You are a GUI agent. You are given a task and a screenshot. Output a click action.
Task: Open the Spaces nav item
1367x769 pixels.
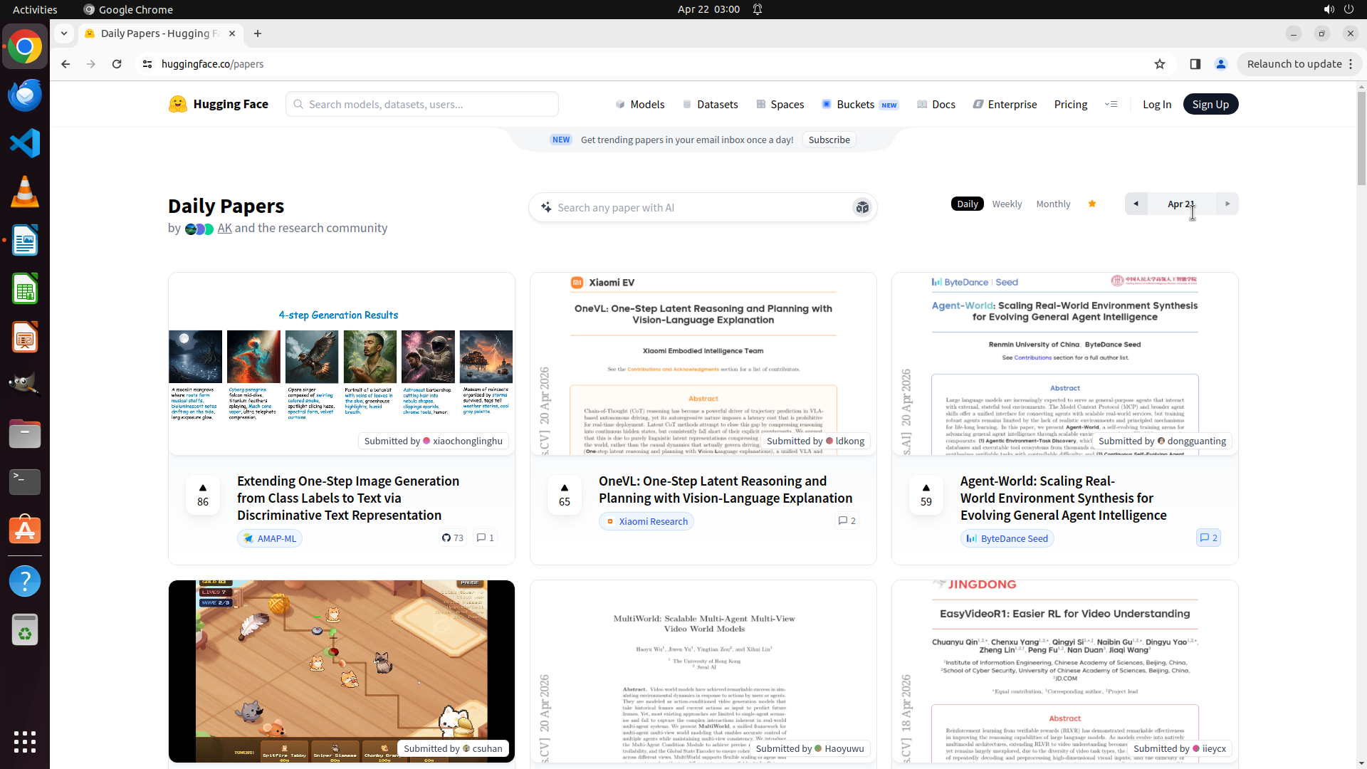(780, 105)
